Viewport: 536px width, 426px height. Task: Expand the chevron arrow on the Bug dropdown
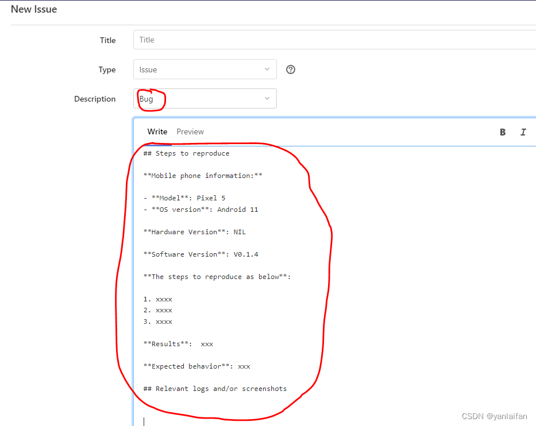(x=267, y=98)
